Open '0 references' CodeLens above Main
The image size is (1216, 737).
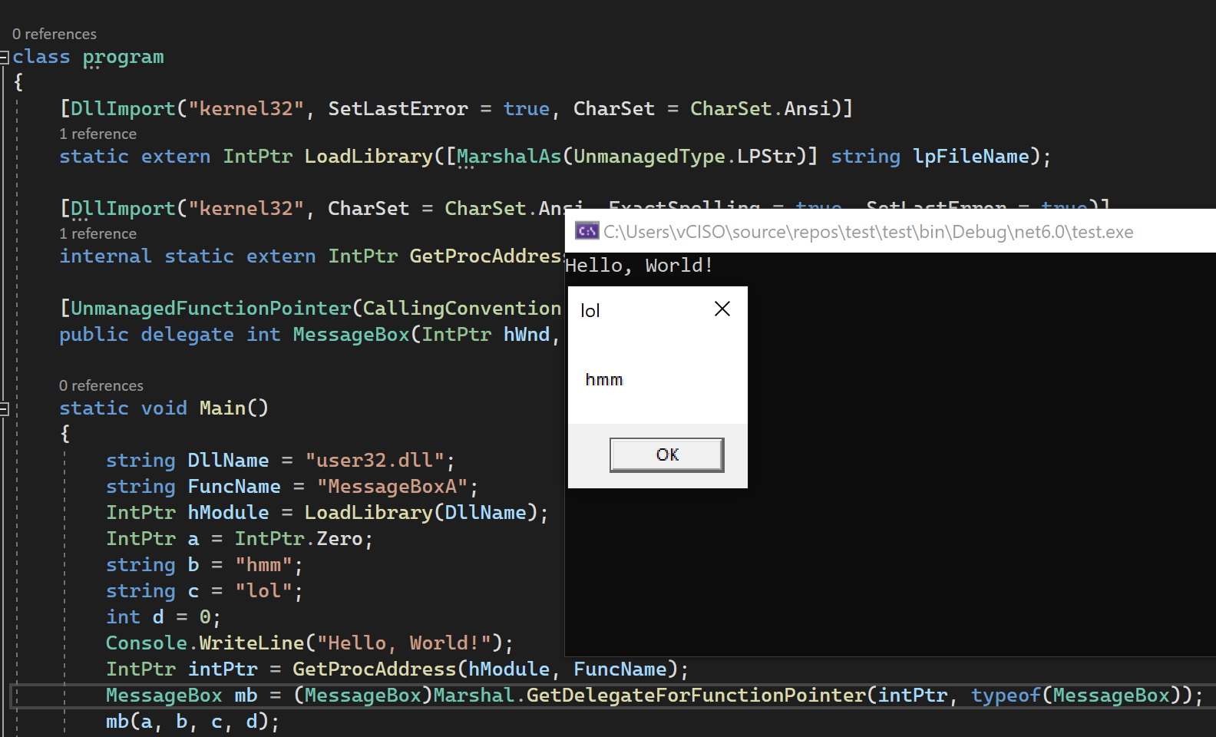click(101, 385)
